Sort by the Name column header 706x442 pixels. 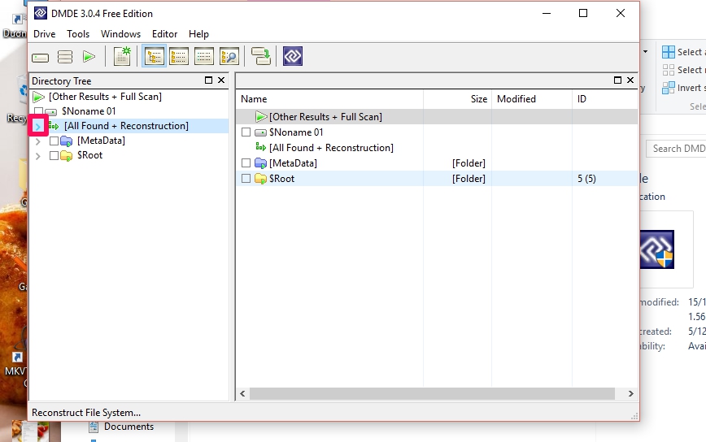[329, 99]
